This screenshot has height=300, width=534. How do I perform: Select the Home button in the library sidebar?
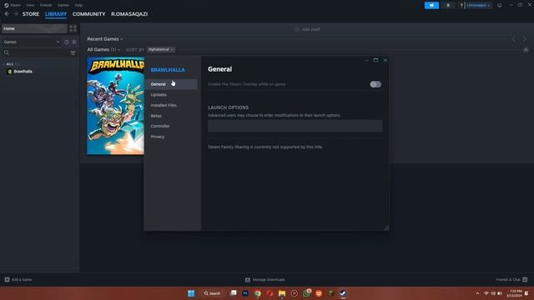[x=34, y=28]
